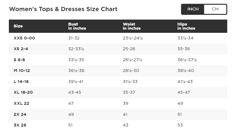Click waist value 35-37 for XL

pos(129,92)
